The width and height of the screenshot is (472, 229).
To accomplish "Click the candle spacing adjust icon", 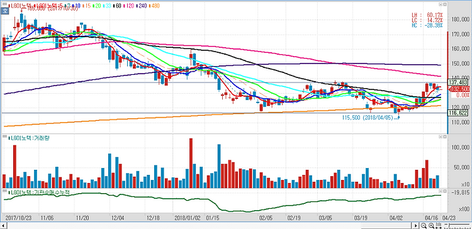I will click(439, 225).
